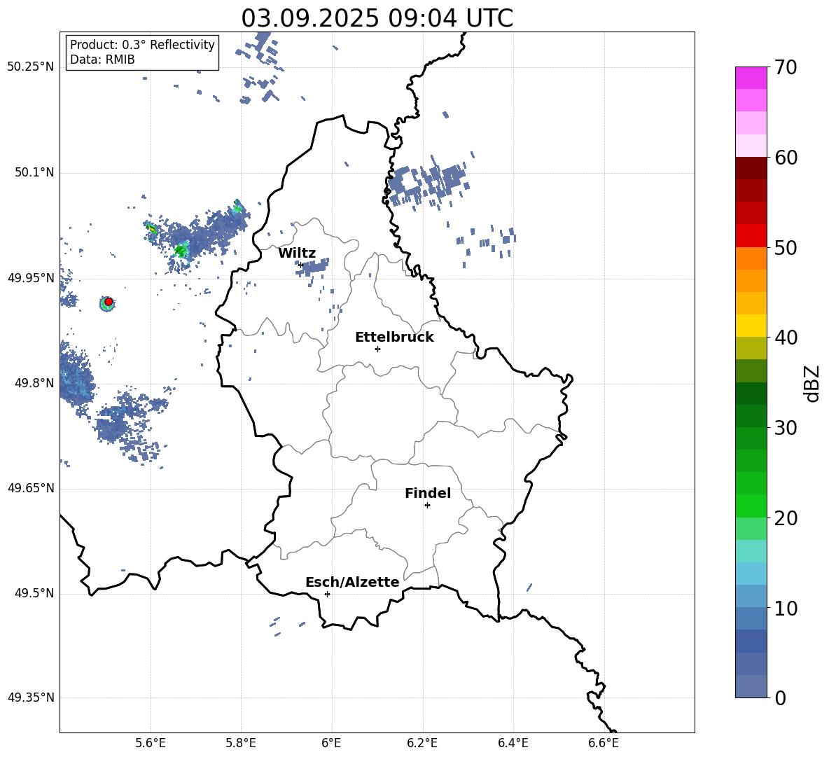The width and height of the screenshot is (829, 757).
Task: Click the 6.2°E longitude label
Action: click(422, 743)
